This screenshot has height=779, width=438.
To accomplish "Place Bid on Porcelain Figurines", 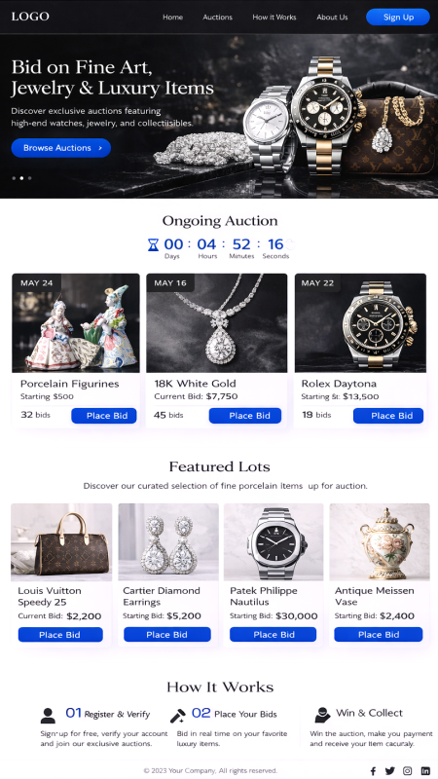I will [104, 416].
